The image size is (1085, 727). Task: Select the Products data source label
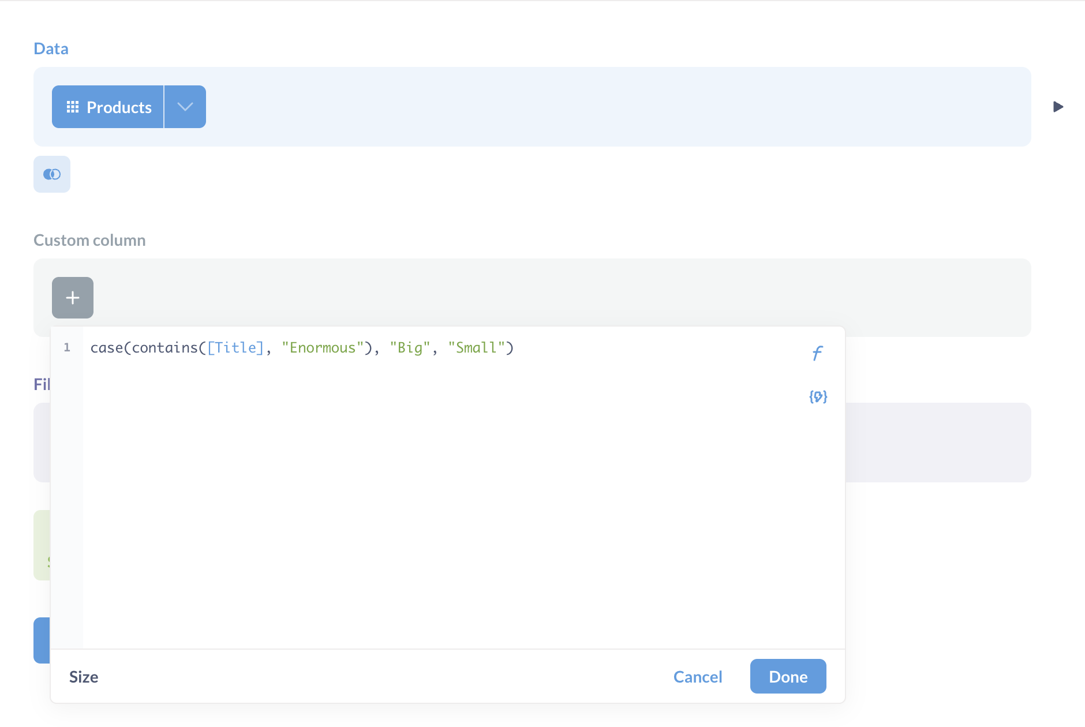pyautogui.click(x=119, y=107)
